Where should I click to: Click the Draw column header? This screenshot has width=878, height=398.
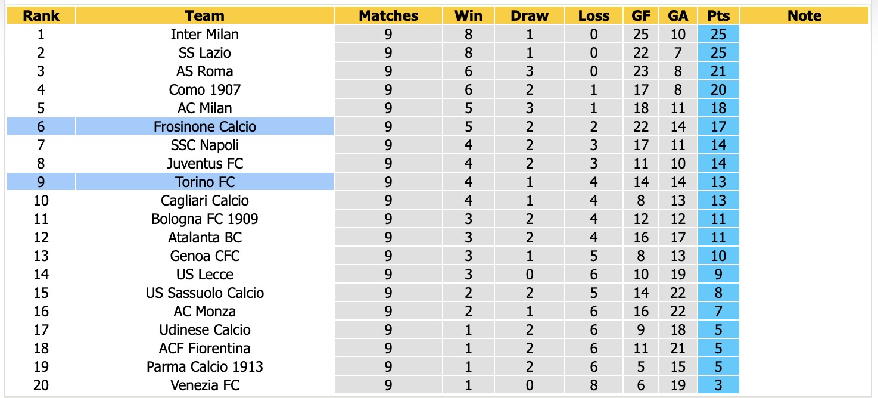pos(530,16)
